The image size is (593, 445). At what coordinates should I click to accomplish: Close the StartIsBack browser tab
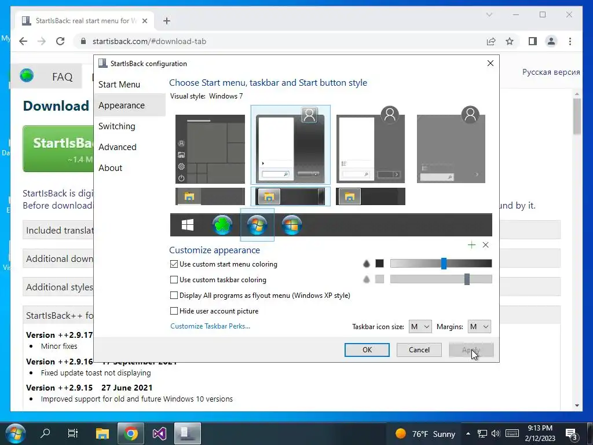pos(144,21)
